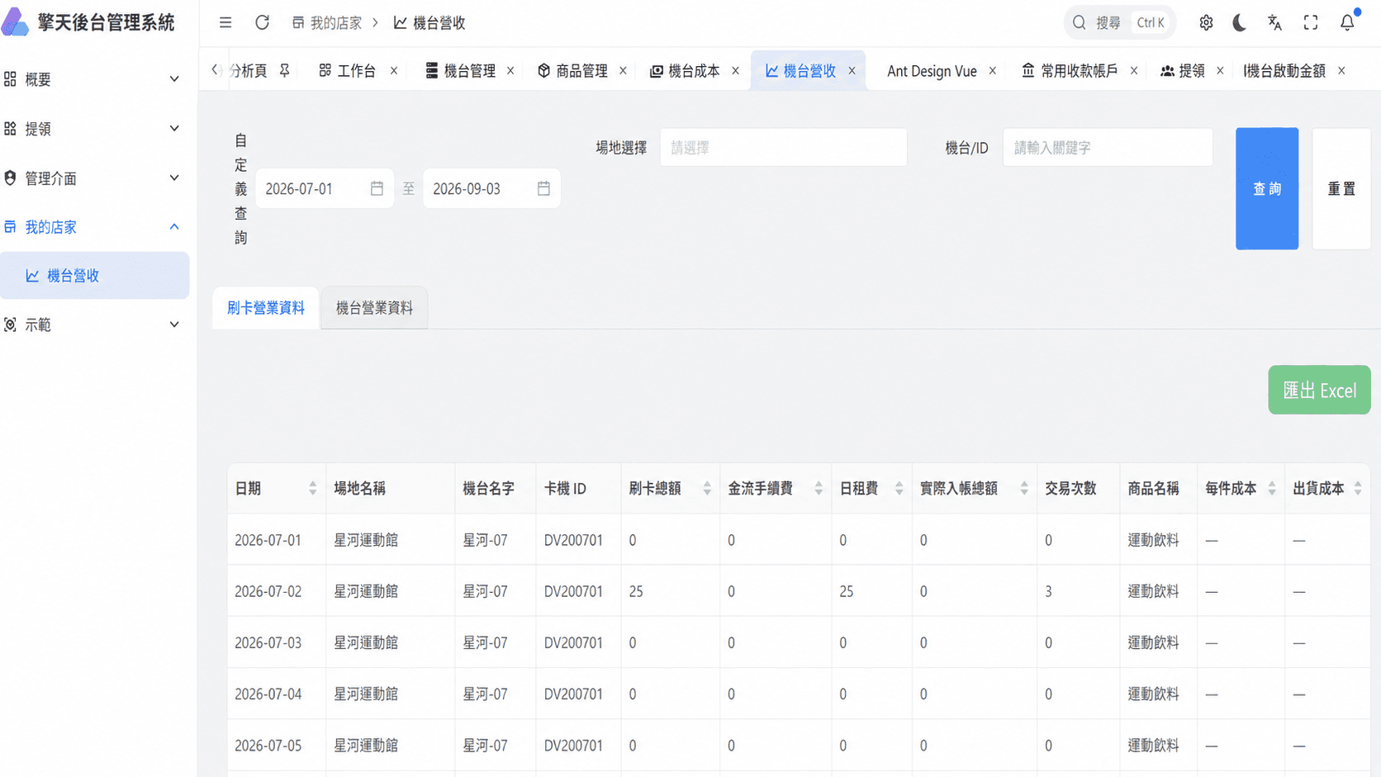Go to 我的店家 breadcrumb link
Viewport: 1381px width, 777px height.
328,23
